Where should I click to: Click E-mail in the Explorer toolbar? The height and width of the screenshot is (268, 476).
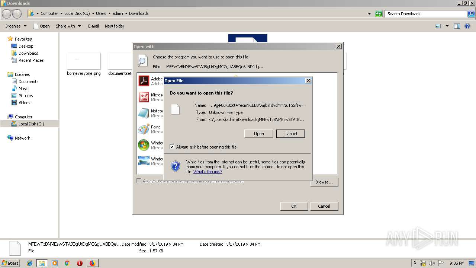(x=93, y=26)
